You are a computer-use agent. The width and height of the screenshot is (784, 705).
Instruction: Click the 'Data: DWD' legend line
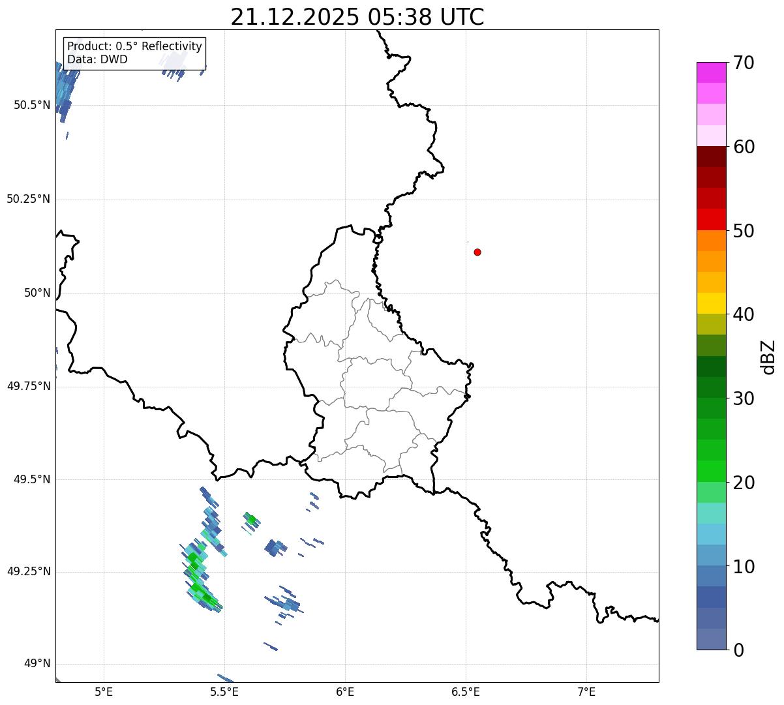pos(97,59)
